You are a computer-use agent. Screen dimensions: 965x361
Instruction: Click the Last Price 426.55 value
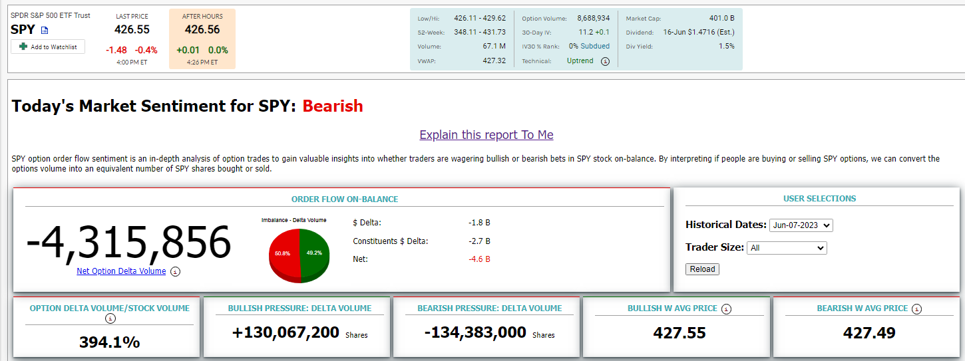(x=132, y=29)
